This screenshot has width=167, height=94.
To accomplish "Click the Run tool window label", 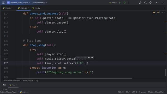I will point(4,85).
